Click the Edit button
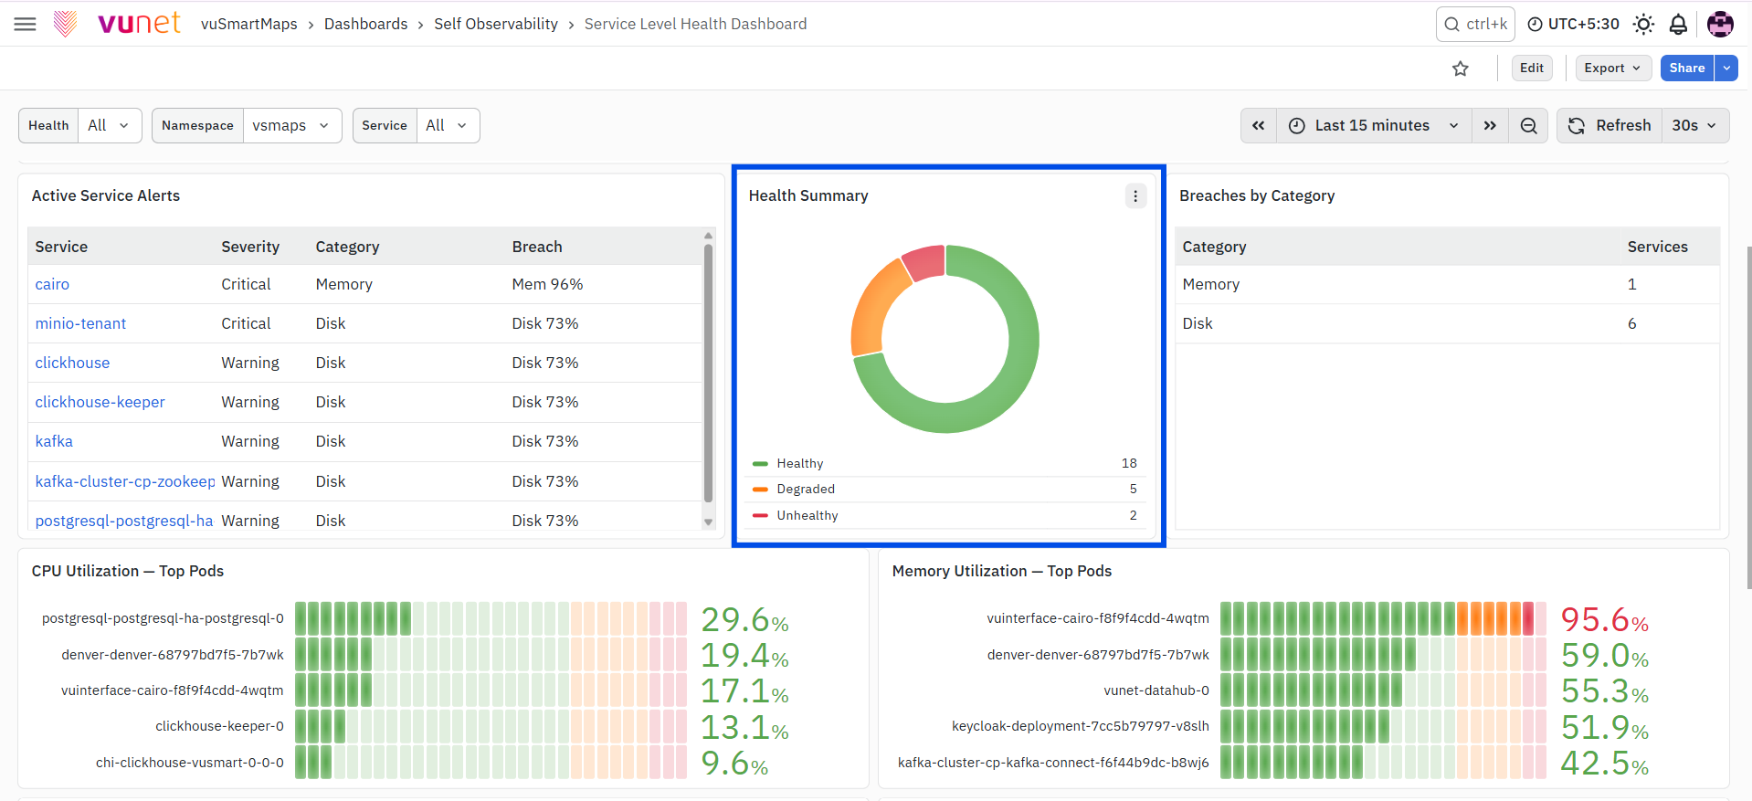The height and width of the screenshot is (801, 1752). [1532, 69]
